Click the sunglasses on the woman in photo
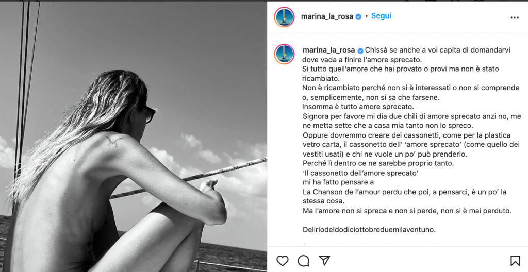The image size is (528, 272). pos(147,113)
